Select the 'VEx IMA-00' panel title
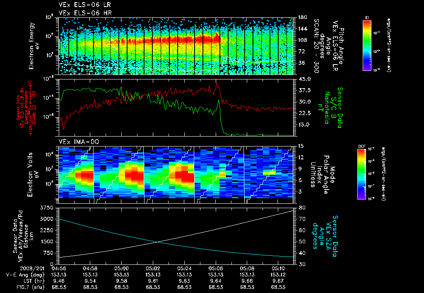This screenshot has width=424, height=293. click(x=79, y=142)
